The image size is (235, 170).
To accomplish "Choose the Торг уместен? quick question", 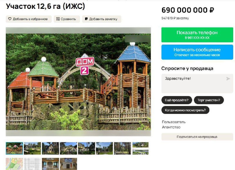I will pyautogui.click(x=209, y=100).
